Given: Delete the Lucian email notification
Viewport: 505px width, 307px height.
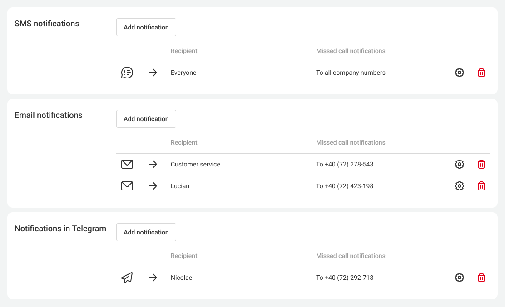Looking at the screenshot, I should (x=481, y=186).
